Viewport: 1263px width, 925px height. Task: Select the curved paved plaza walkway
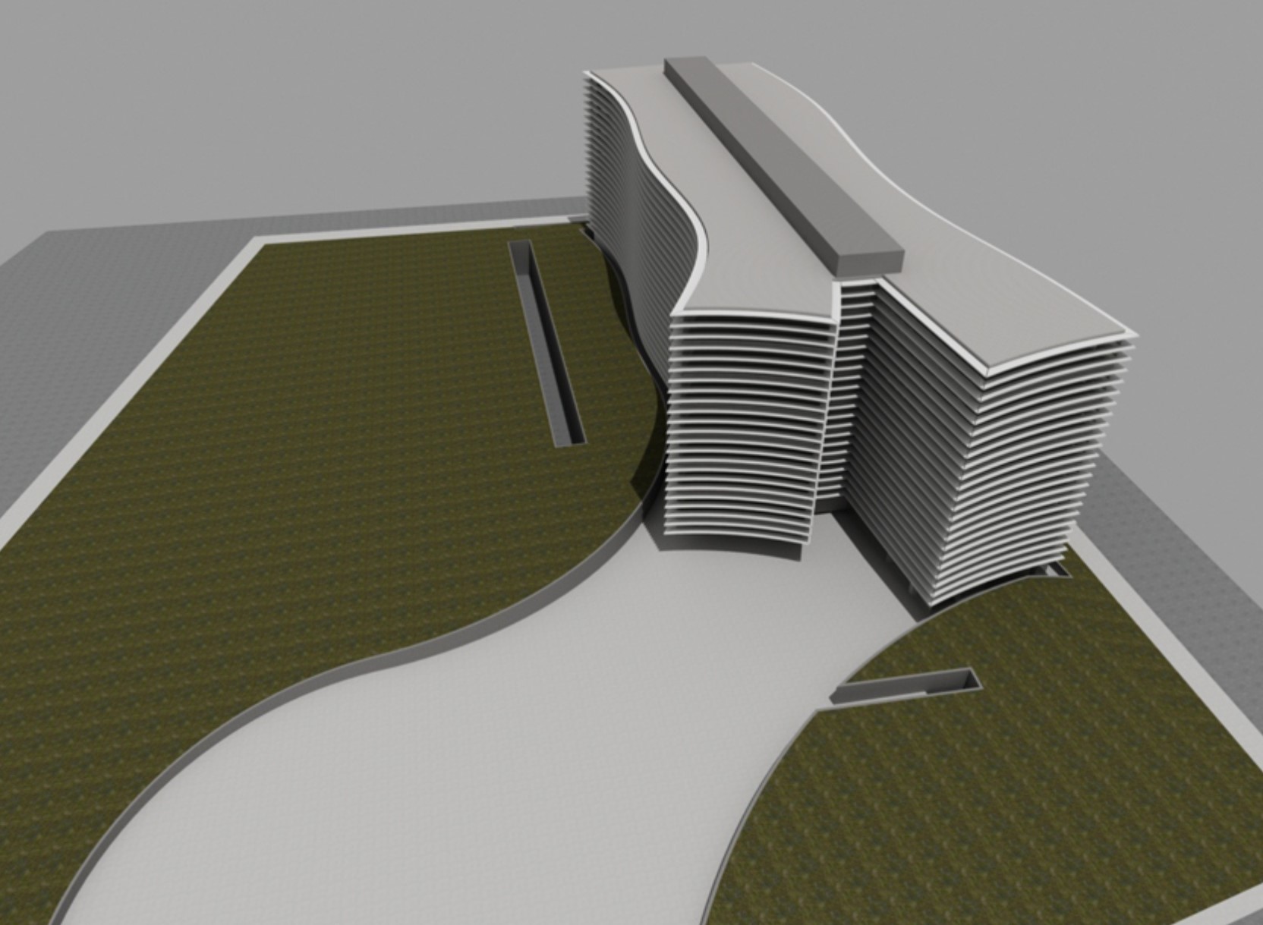pos(455,759)
